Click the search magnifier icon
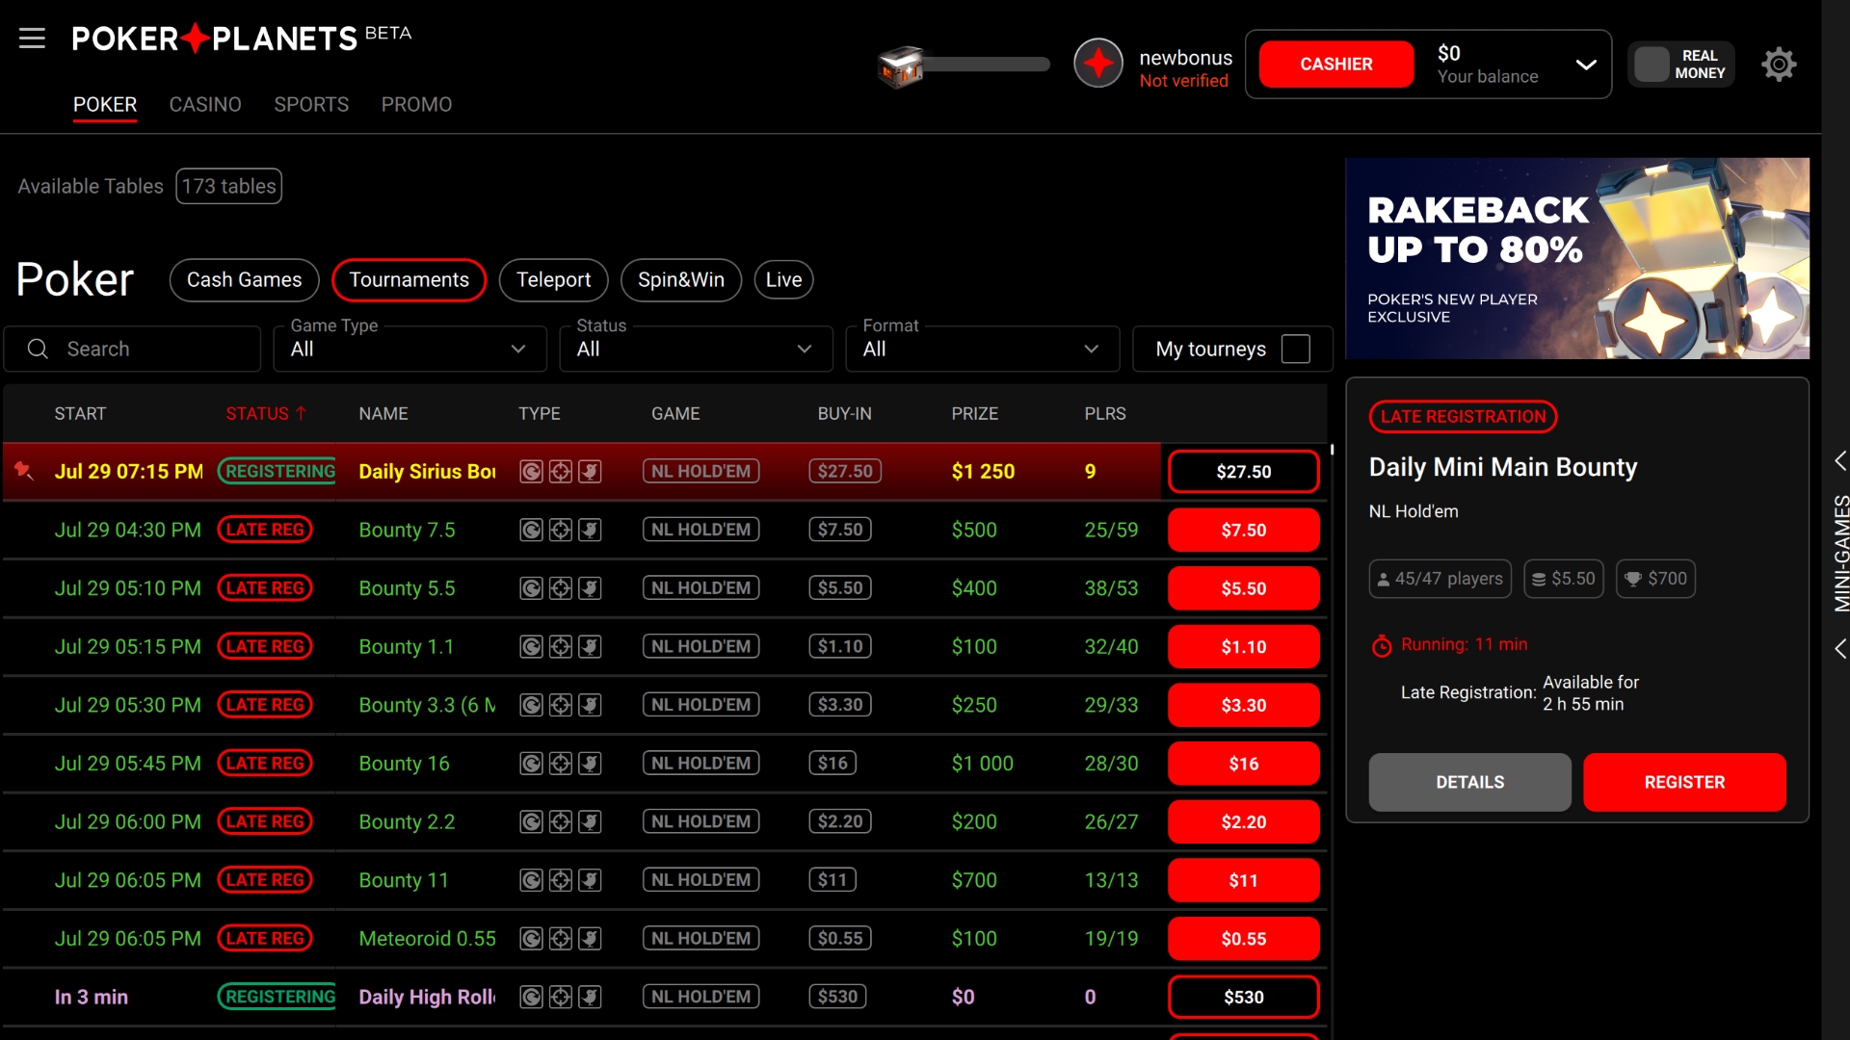The width and height of the screenshot is (1850, 1040). [38, 349]
